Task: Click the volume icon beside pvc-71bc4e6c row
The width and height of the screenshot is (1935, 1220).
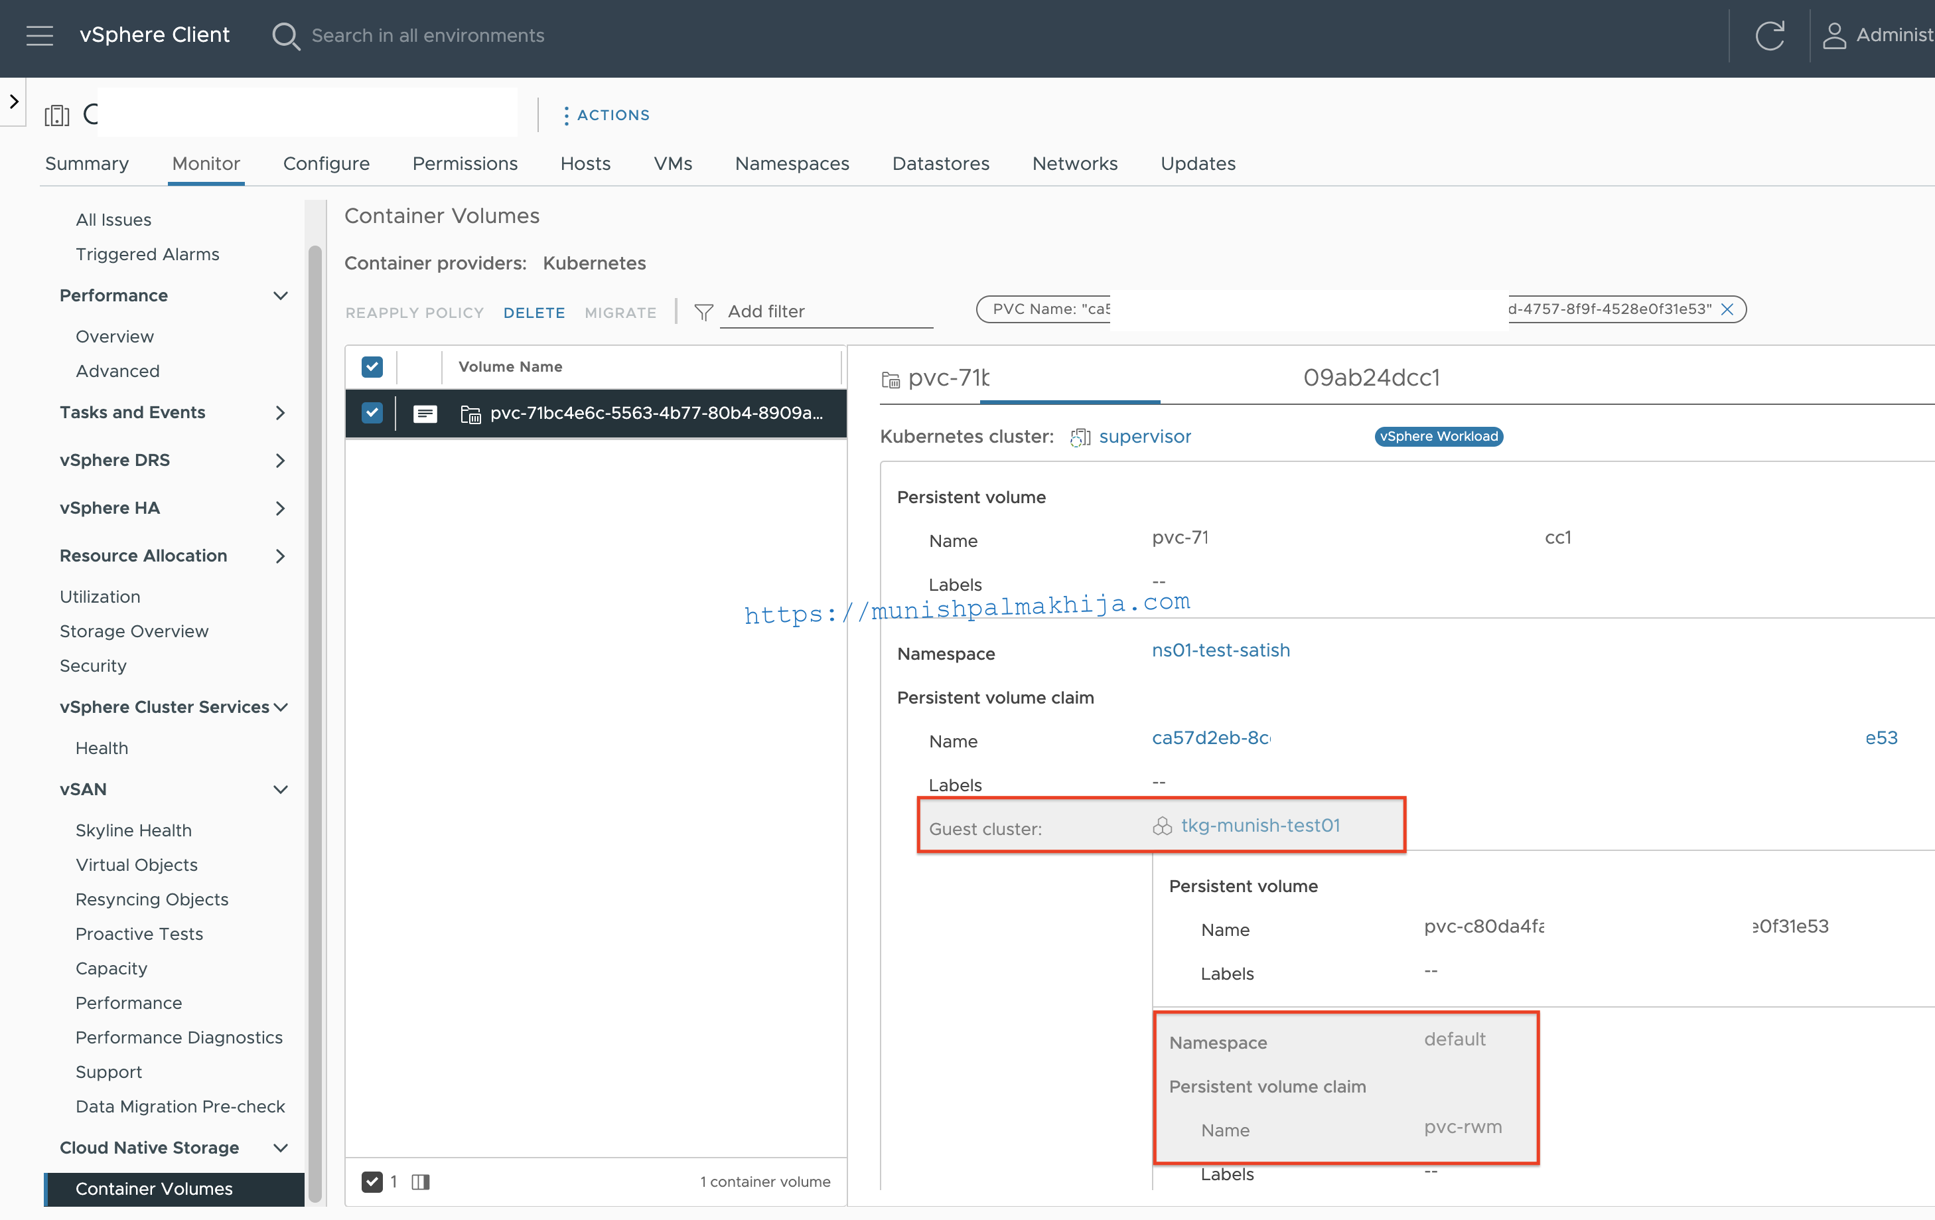Action: (471, 414)
